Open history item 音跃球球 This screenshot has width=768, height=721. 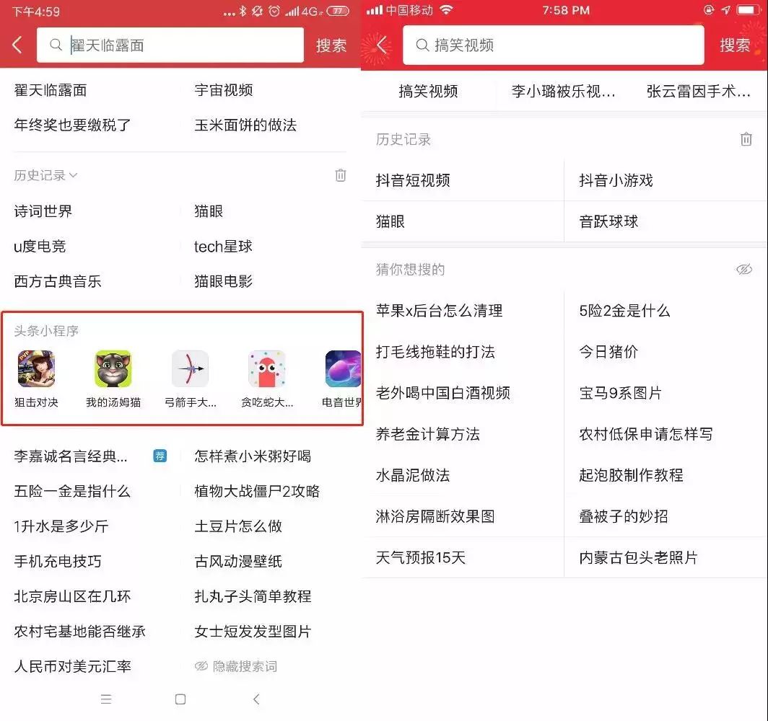(x=608, y=221)
